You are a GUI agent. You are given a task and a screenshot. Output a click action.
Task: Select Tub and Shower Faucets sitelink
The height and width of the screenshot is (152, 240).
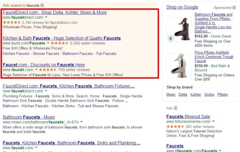pyautogui.click(x=98, y=106)
